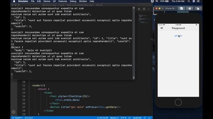This screenshot has height=119, width=213.
Task: Open Siri from the menu bar
Action: click(x=194, y=1)
